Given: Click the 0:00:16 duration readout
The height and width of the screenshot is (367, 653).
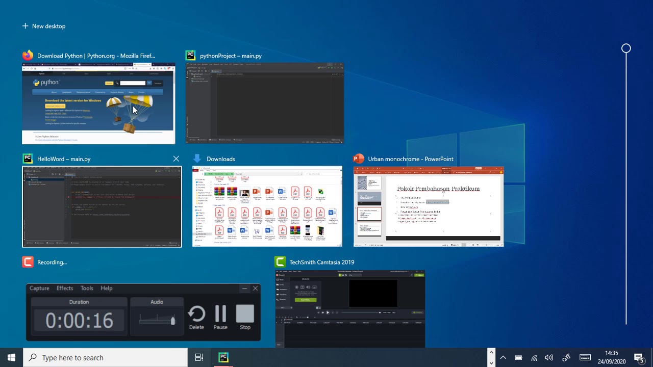Looking at the screenshot, I should tap(79, 321).
